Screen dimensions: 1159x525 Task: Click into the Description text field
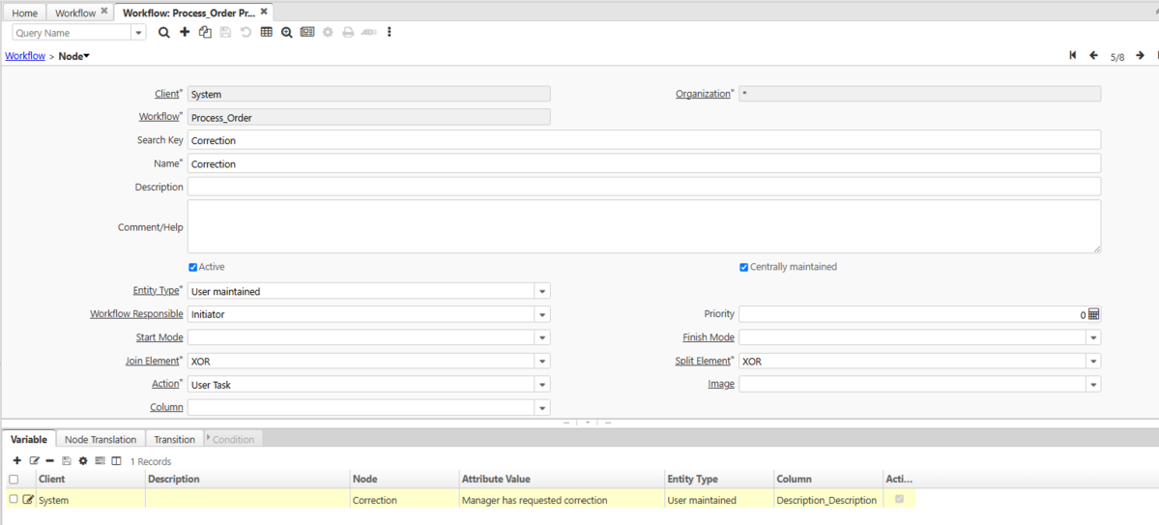[644, 187]
